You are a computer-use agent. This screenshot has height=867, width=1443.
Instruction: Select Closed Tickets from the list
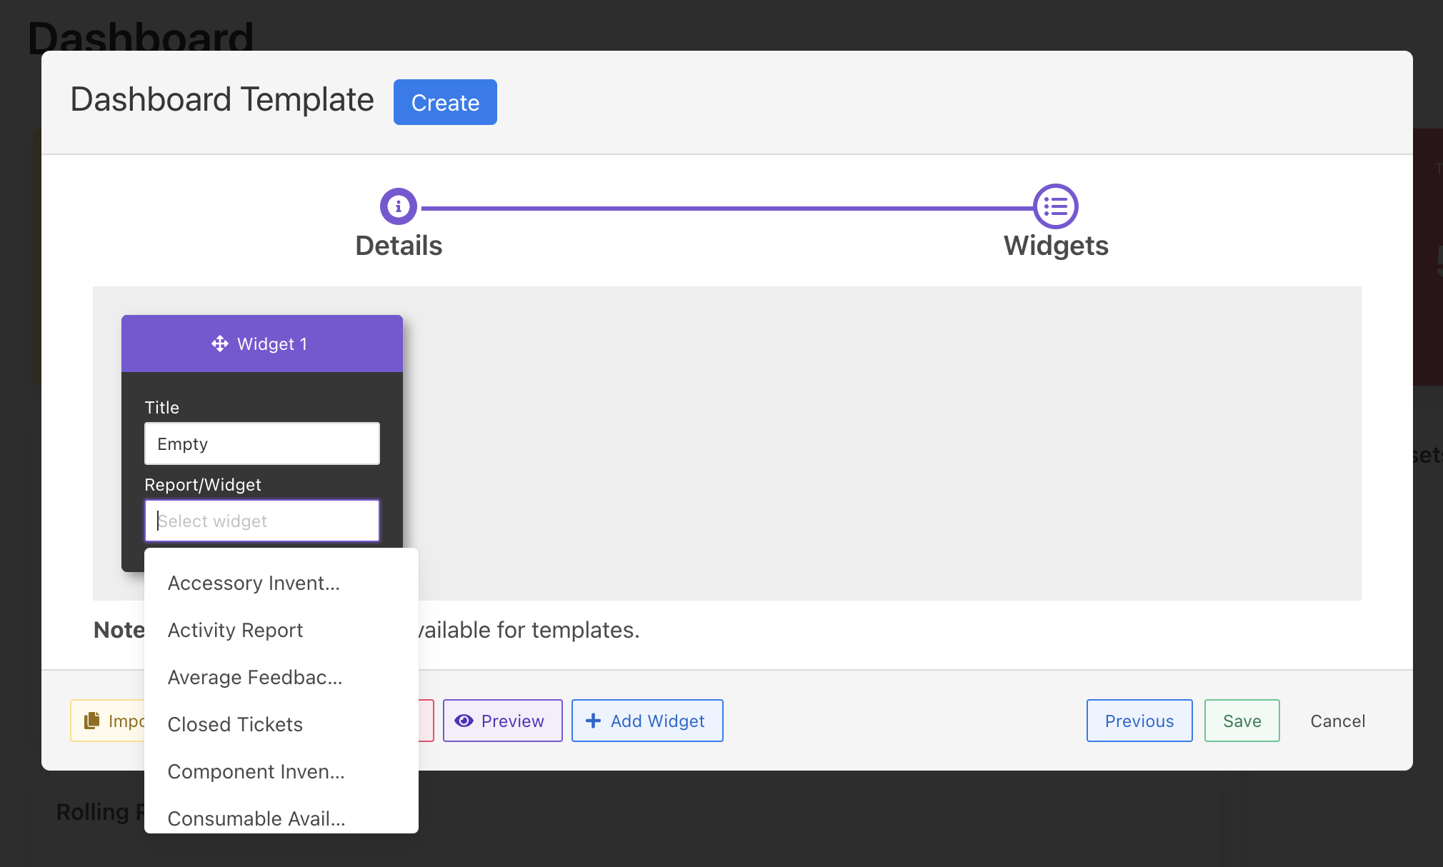pyautogui.click(x=235, y=725)
